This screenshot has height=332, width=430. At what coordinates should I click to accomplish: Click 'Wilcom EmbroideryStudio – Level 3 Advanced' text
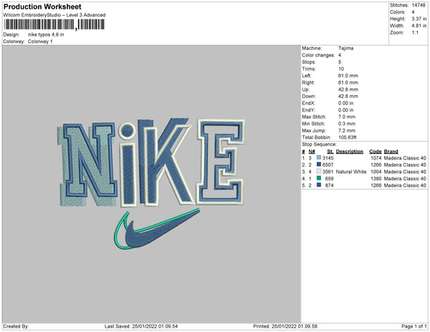click(x=54, y=15)
